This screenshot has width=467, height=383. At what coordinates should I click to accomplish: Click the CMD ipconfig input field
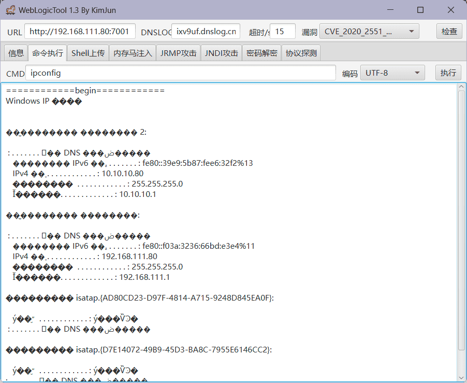(180, 73)
